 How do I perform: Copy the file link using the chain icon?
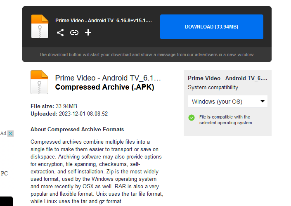(x=74, y=33)
